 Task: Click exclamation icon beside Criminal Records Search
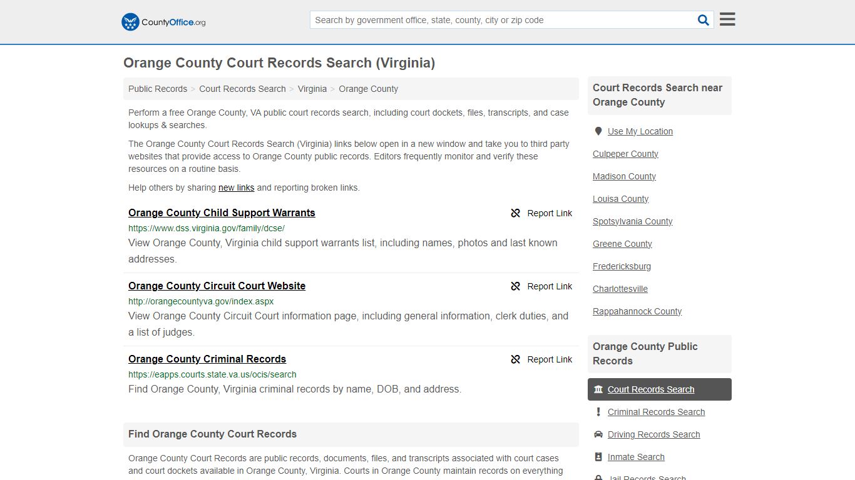598,412
